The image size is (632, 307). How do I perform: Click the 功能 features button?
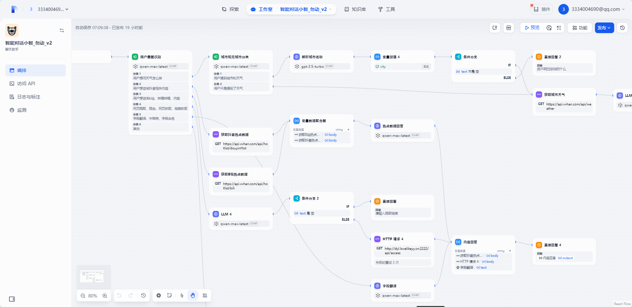pos(580,28)
